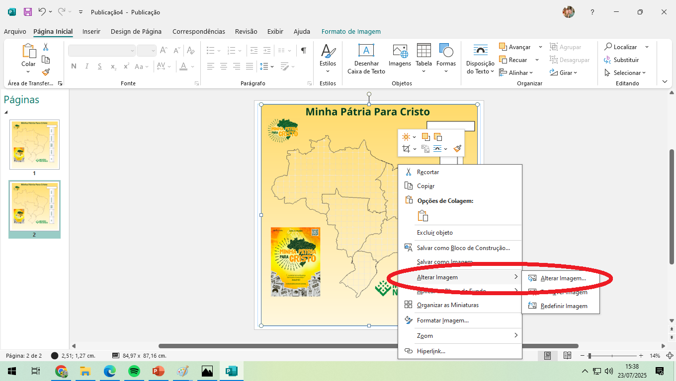
Task: Open the Formato de Imagem tab
Action: 351,31
